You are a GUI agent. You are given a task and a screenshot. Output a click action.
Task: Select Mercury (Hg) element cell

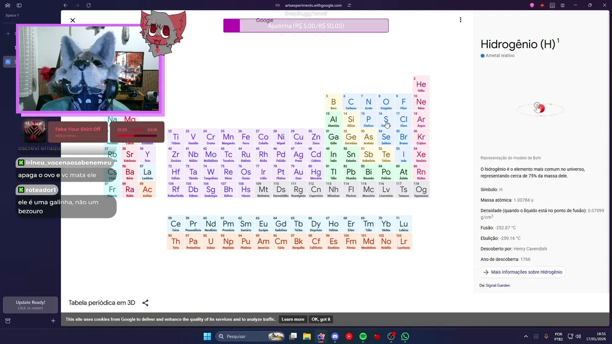[316, 172]
